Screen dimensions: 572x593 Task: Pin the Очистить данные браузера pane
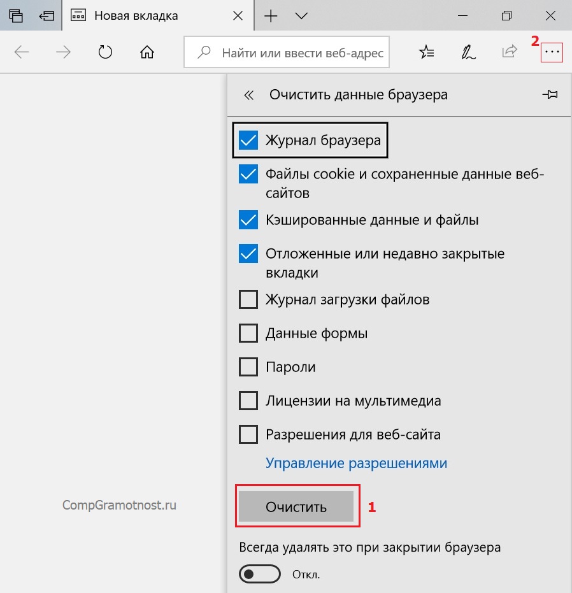tap(550, 94)
